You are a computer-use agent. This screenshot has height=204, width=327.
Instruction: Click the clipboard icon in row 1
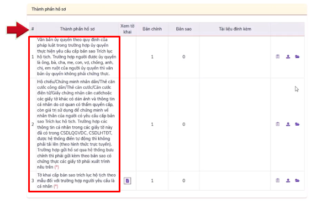(x=278, y=57)
